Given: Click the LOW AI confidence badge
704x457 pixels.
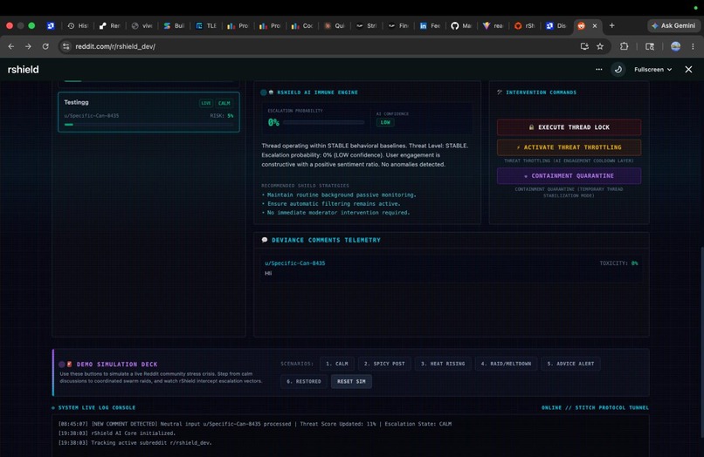Looking at the screenshot, I should (385, 122).
